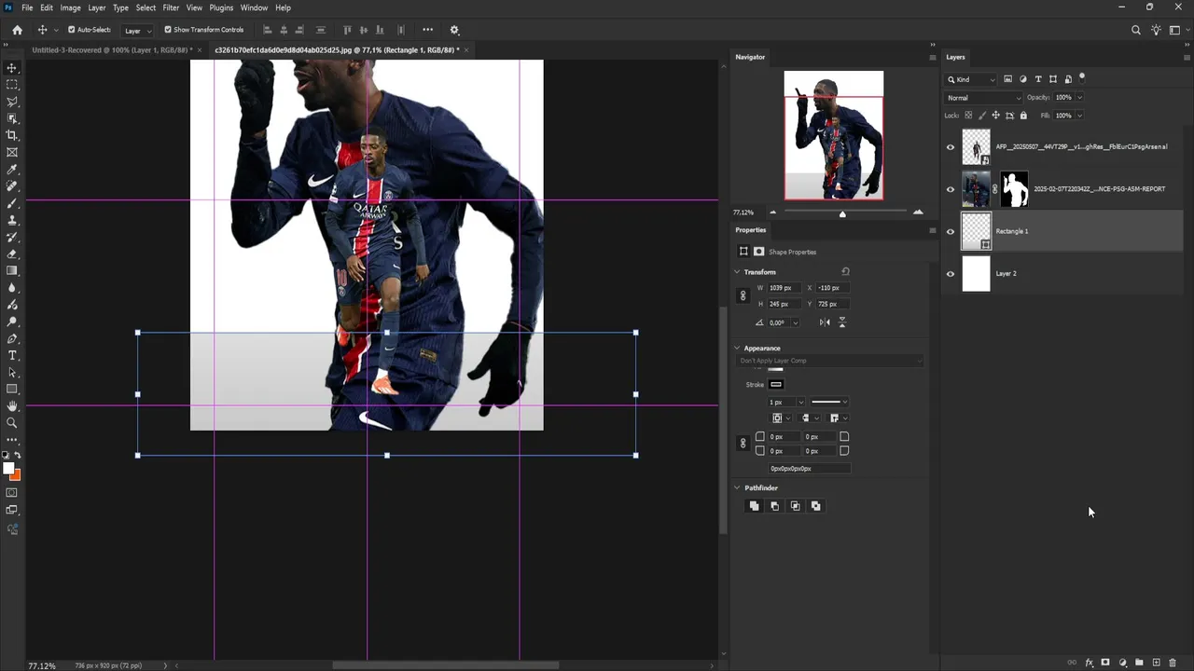Viewport: 1194px width, 671px height.
Task: Open the search icon at top right
Action: point(1135,30)
